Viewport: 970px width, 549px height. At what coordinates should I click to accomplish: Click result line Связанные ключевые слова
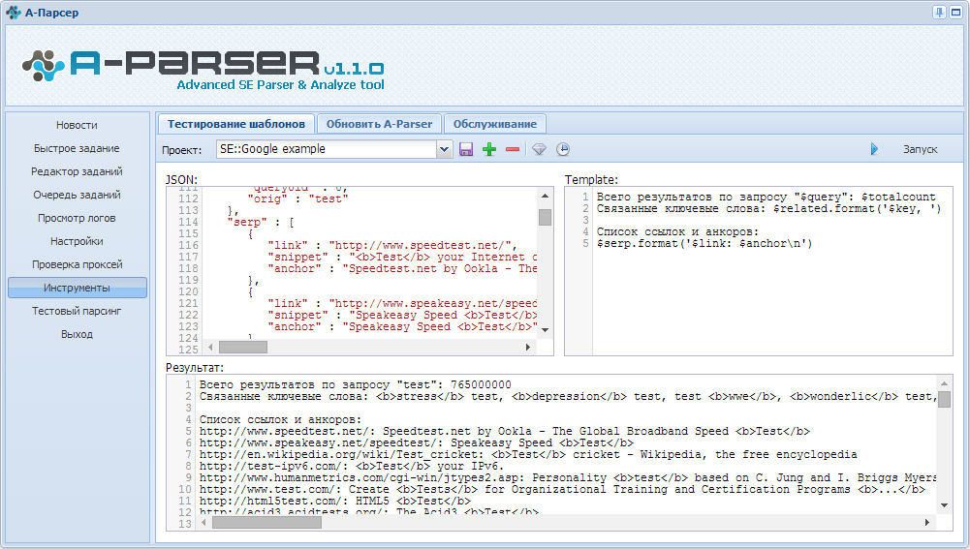[568, 396]
